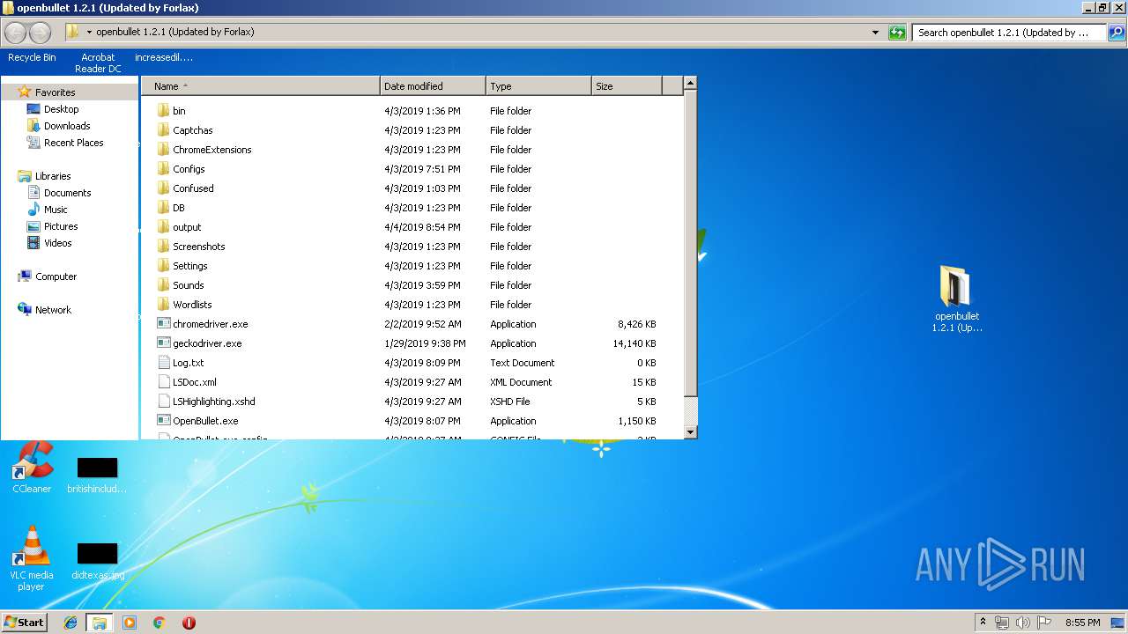Click the Recycle Bin desktop label
The width and height of the screenshot is (1128, 634).
[x=32, y=57]
